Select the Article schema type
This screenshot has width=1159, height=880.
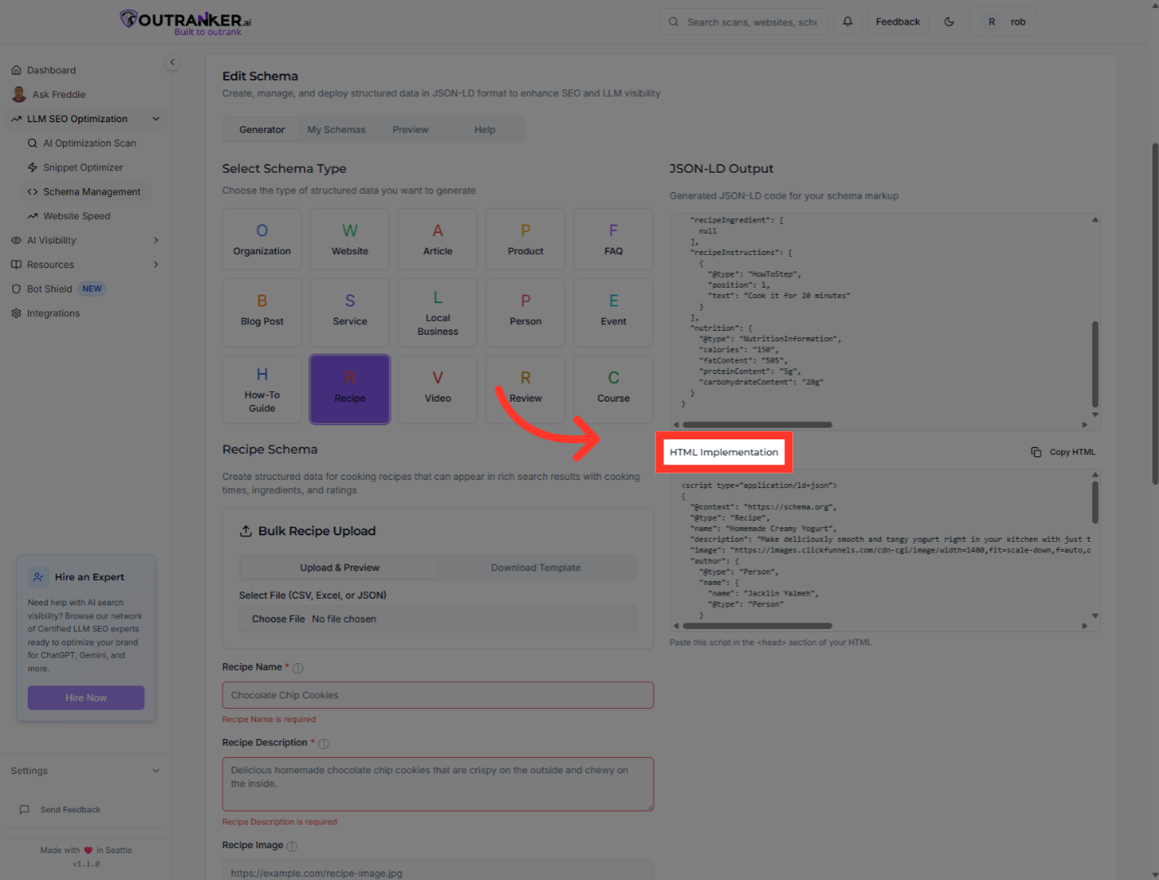(438, 239)
